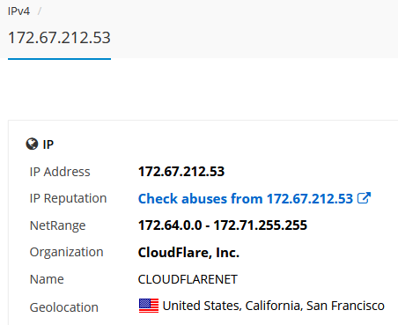Click the blue underline beneath the address tab
The height and width of the screenshot is (325, 398).
coord(59,59)
